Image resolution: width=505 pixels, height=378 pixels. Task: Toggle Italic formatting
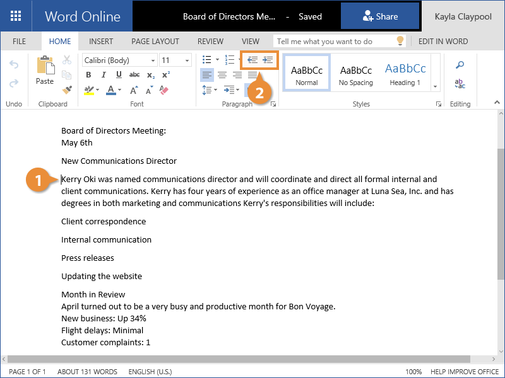point(103,75)
